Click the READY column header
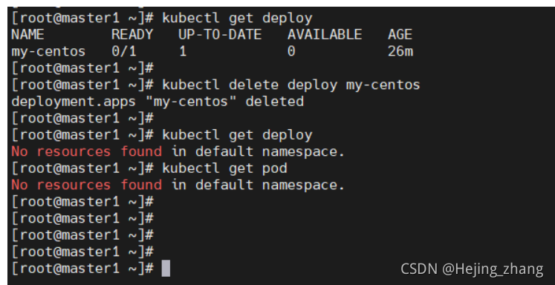The height and width of the screenshot is (285, 555). 132,35
